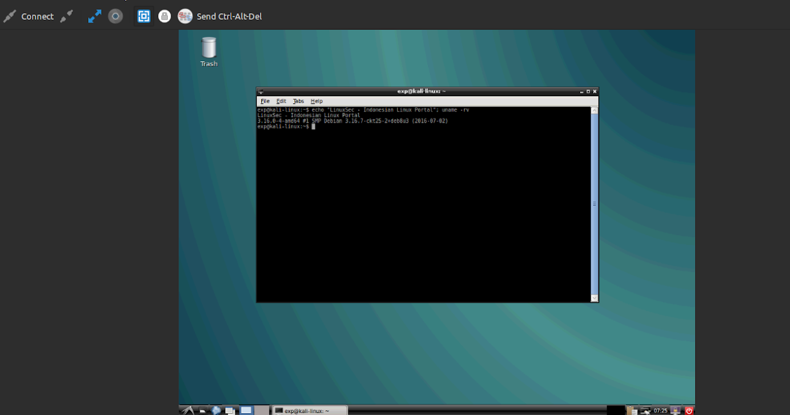The width and height of the screenshot is (790, 415).
Task: Open the file browser icon in the system tray
Action: click(x=630, y=410)
